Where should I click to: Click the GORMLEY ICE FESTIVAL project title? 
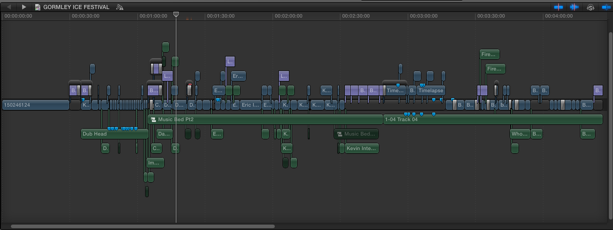pos(76,7)
